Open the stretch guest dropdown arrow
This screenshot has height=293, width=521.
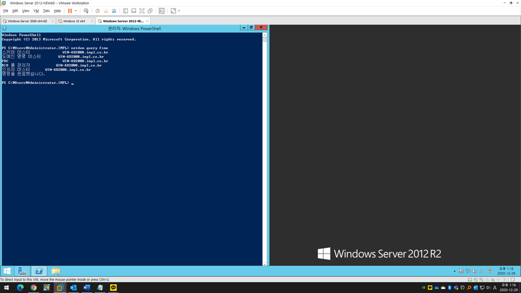click(179, 11)
